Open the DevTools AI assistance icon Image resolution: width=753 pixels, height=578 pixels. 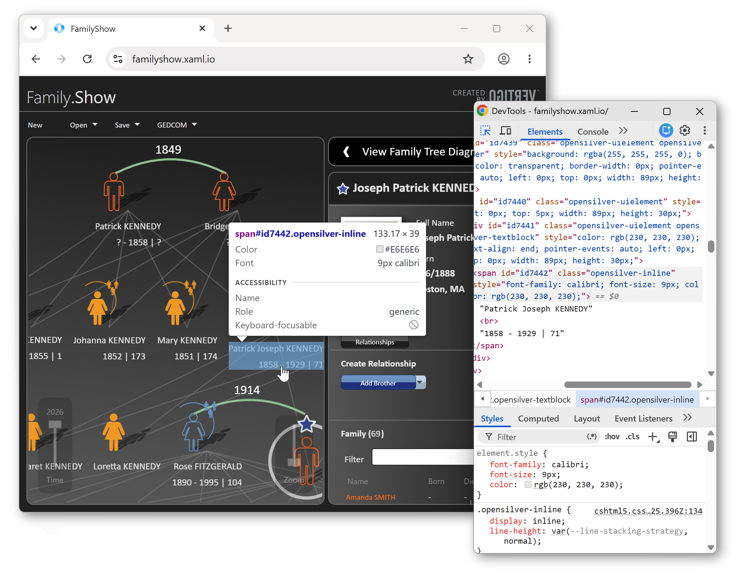click(666, 130)
